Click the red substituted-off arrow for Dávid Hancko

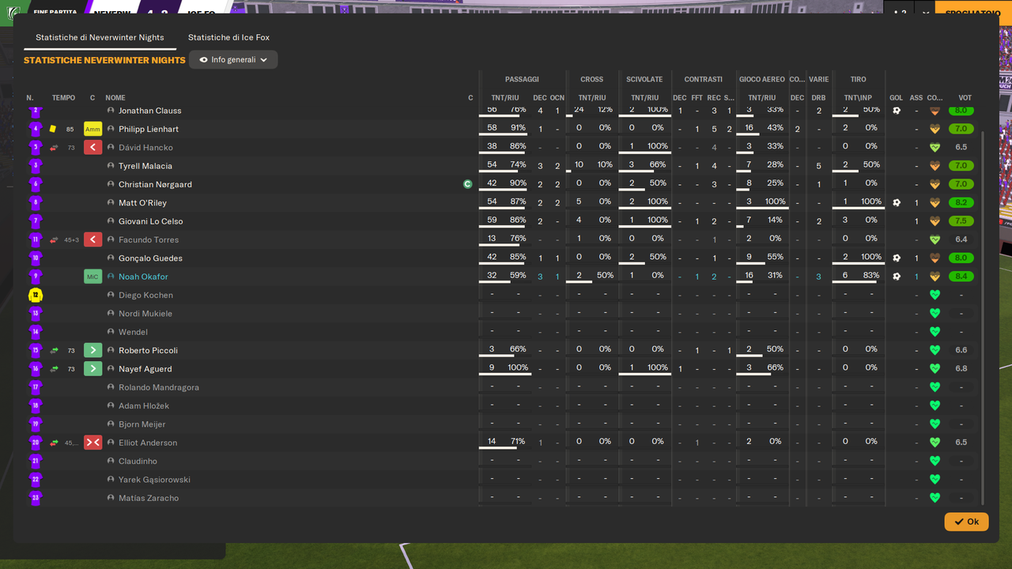(x=93, y=148)
